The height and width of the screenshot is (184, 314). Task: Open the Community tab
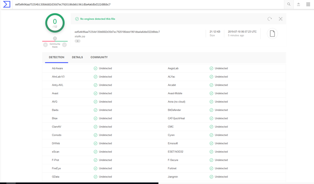pos(99,57)
